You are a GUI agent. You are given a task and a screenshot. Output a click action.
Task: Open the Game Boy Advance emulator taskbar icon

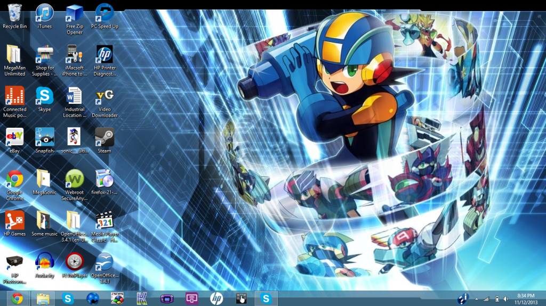pyautogui.click(x=167, y=299)
